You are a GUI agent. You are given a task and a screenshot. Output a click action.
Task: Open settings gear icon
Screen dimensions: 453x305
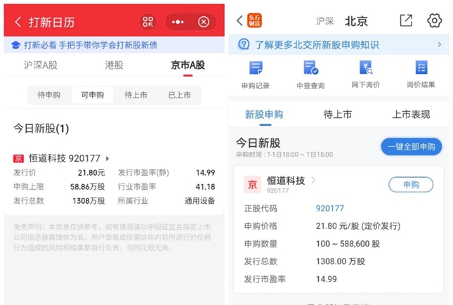point(434,20)
